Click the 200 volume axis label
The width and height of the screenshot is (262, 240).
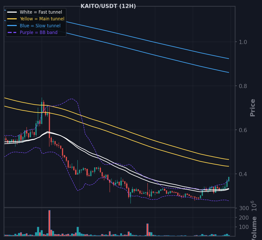[x=244, y=218]
